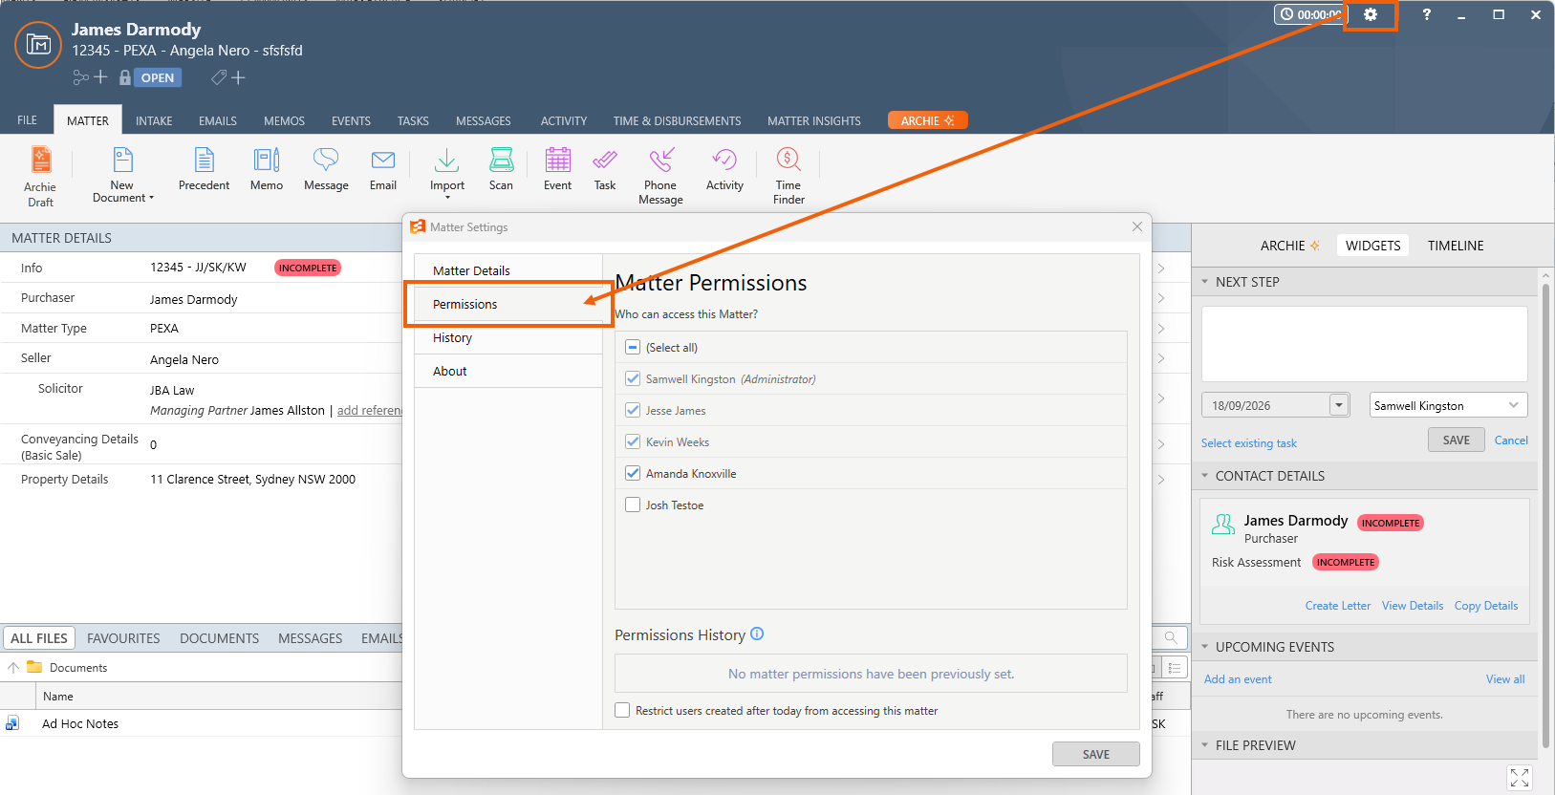The height and width of the screenshot is (795, 1555).
Task: Click the help question mark icon
Action: coord(1426,14)
